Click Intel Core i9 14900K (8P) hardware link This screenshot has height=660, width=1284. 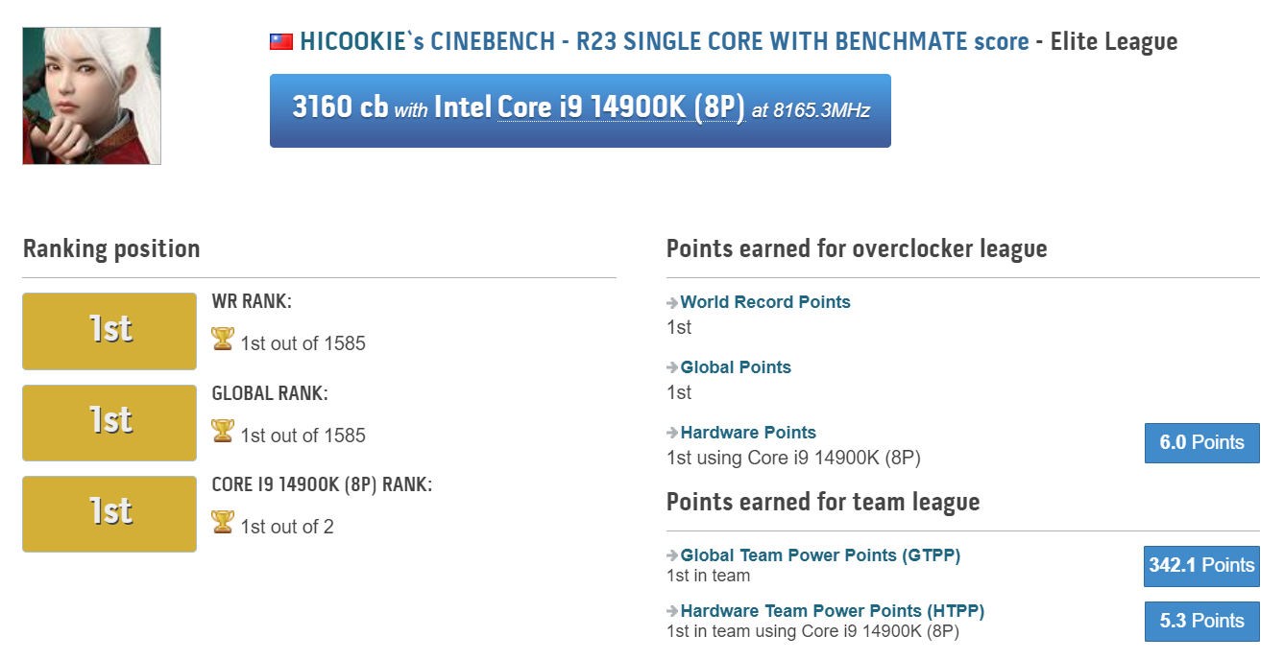620,108
